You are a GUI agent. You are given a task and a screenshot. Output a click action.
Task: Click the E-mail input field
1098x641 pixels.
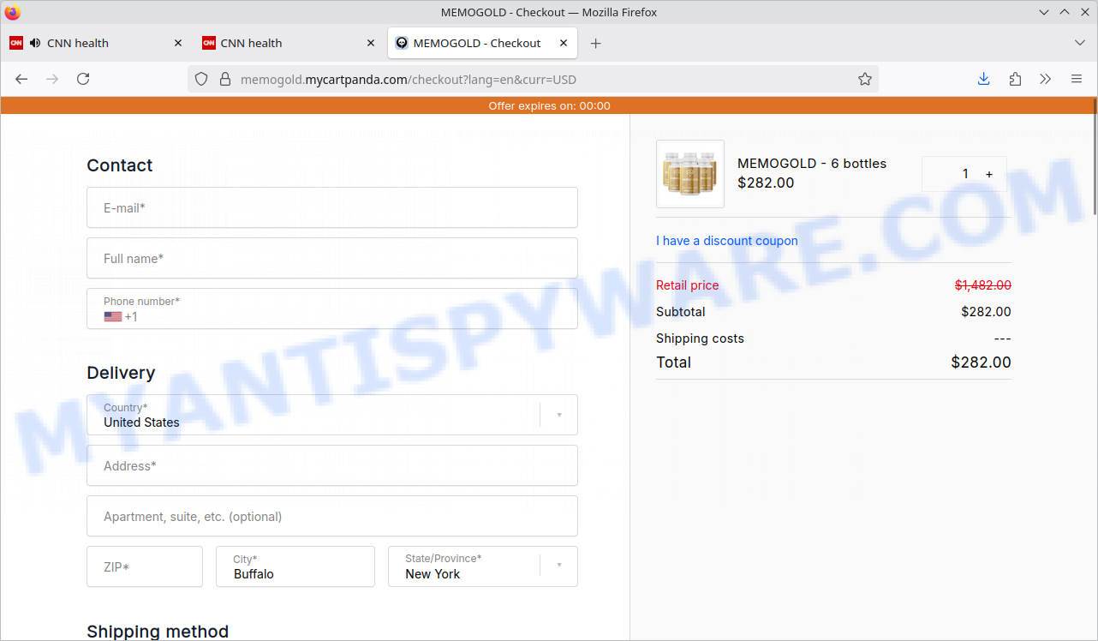pyautogui.click(x=331, y=207)
